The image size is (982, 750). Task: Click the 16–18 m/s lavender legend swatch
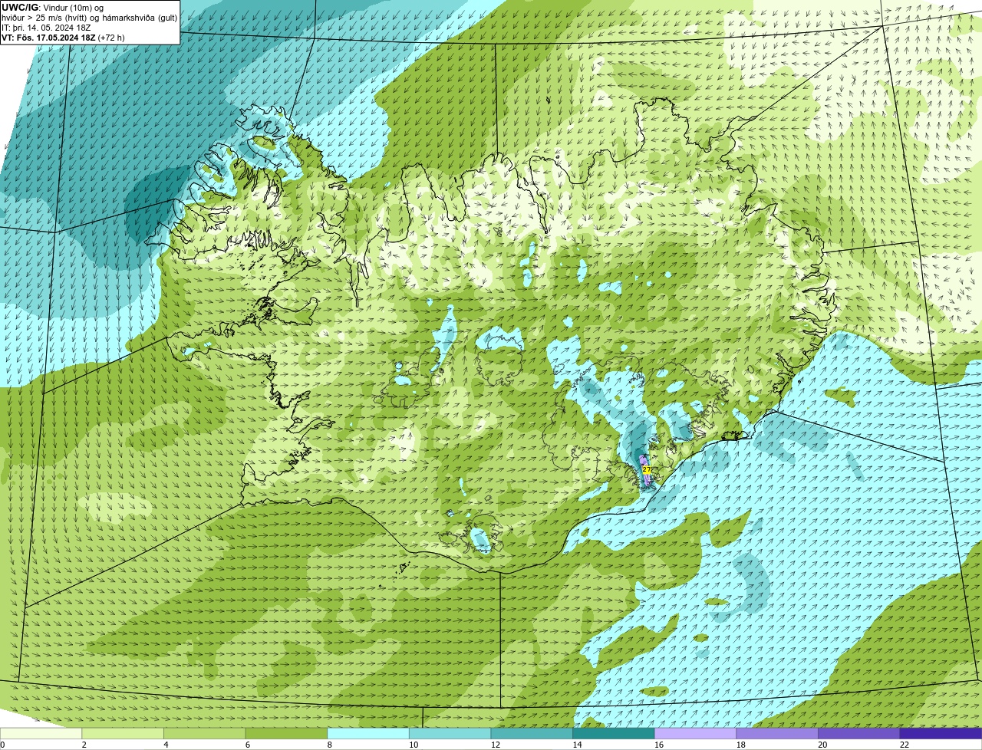click(696, 733)
